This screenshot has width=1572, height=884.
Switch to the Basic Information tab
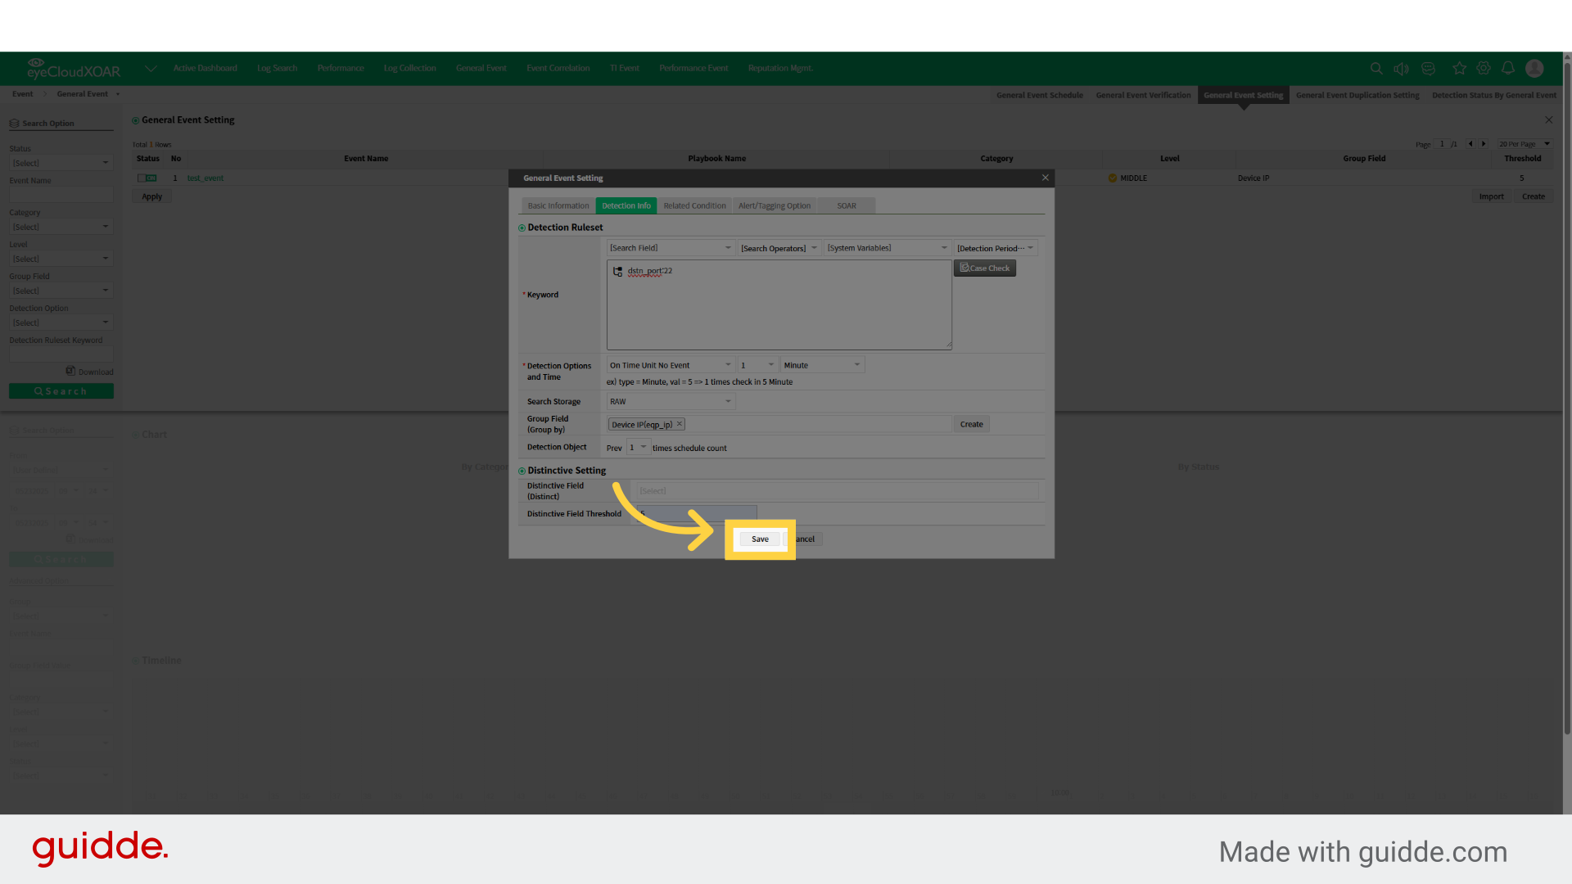(x=558, y=205)
